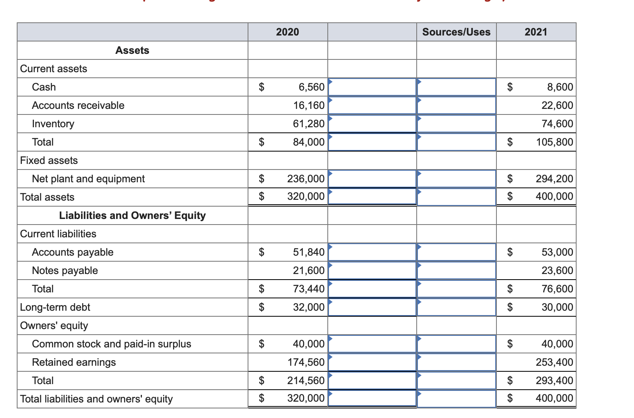Screen dimensions: 634x418
Task: Select Sources/Uses field for current liabilities Total 76,600
Action: [457, 289]
